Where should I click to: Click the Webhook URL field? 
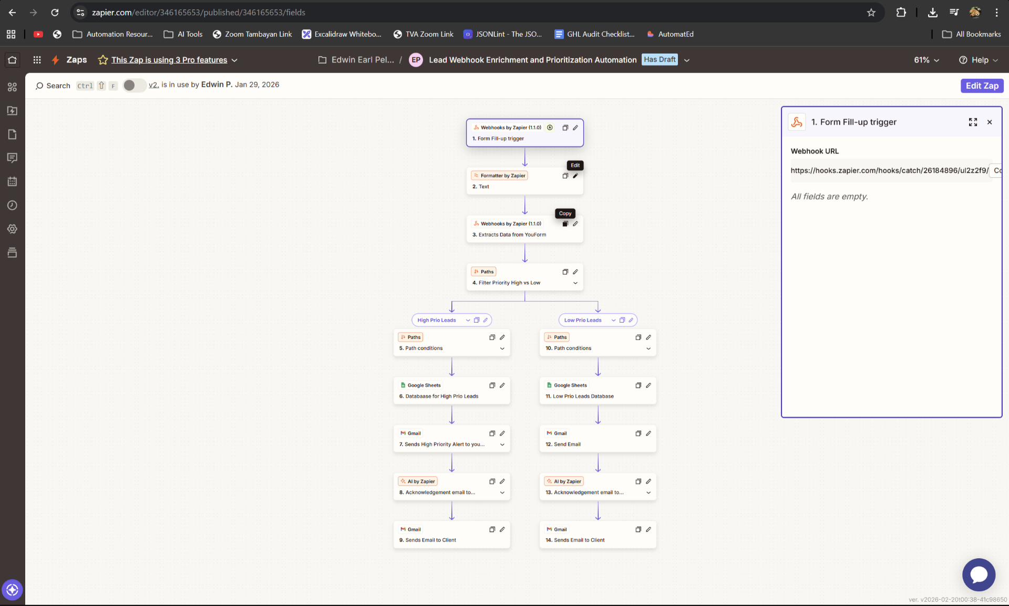(889, 170)
